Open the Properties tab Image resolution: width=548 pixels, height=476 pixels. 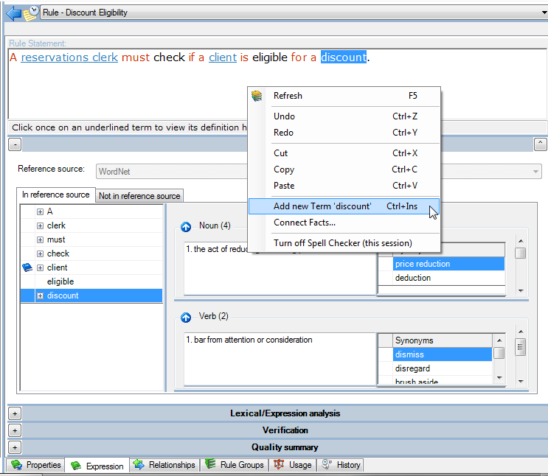(x=35, y=465)
